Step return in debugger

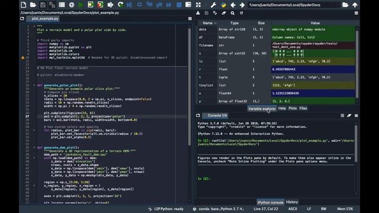tap(159, 5)
